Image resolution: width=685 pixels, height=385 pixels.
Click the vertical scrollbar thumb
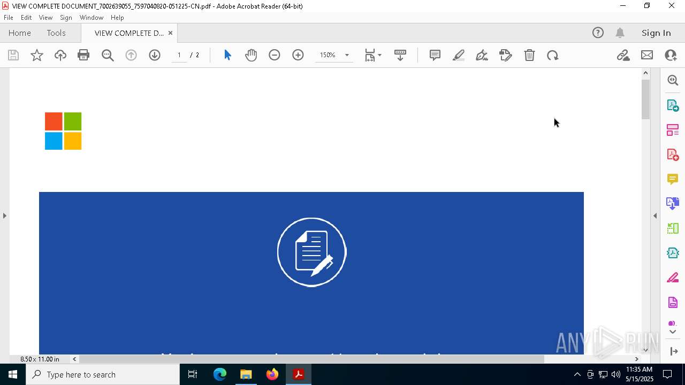645,99
